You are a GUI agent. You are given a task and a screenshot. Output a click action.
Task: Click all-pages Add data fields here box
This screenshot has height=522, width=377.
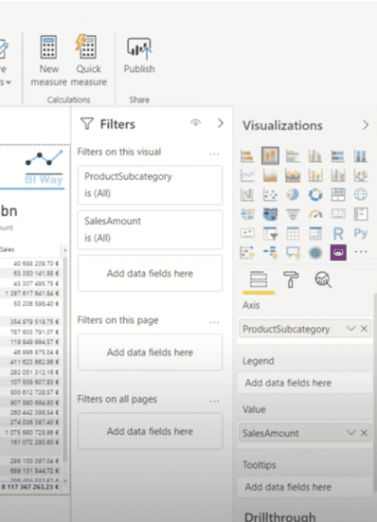tap(150, 431)
